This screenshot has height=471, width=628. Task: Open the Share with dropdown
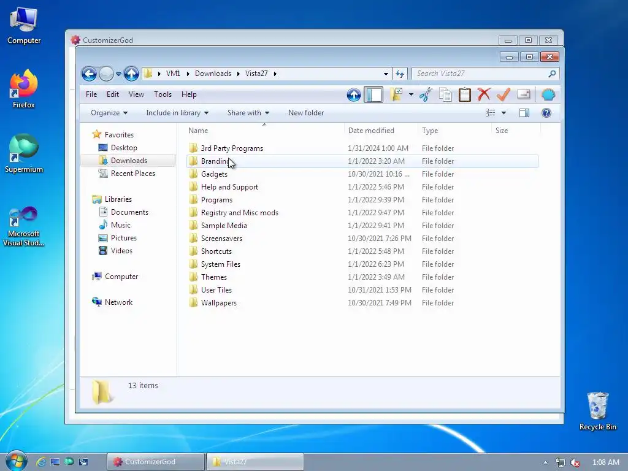tap(248, 113)
